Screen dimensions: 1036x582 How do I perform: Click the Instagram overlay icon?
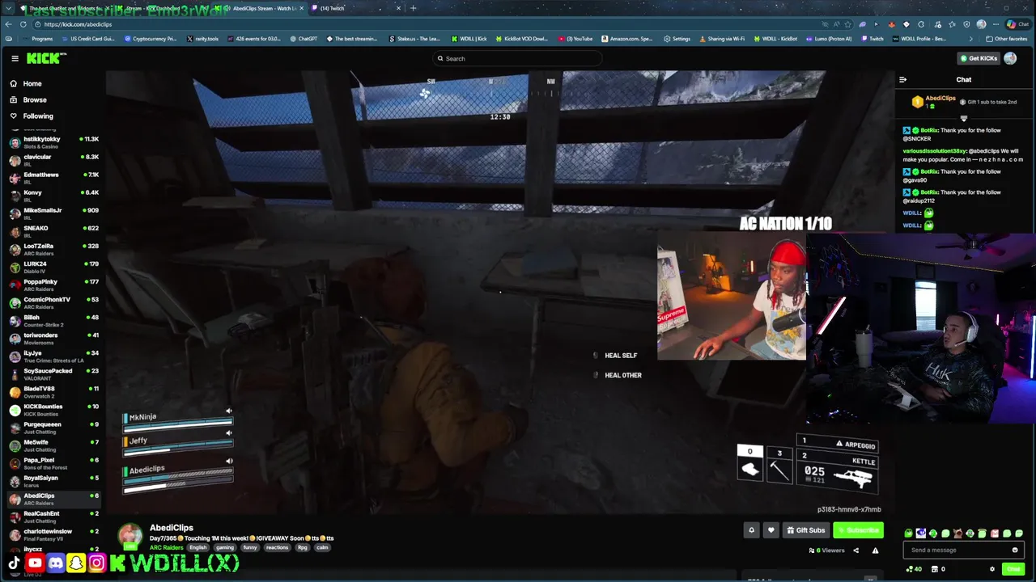click(96, 563)
